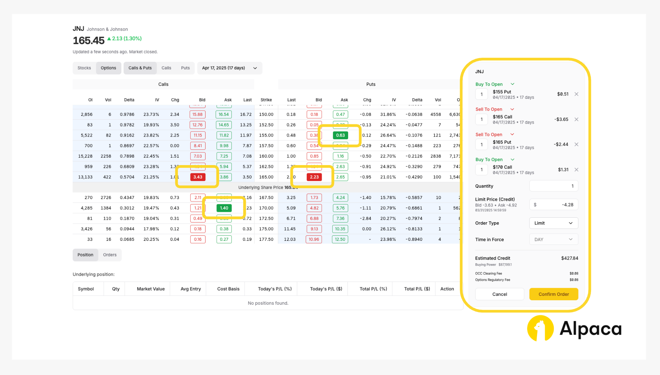Click call ask 9.98 at 157.50 strike

click(x=224, y=146)
